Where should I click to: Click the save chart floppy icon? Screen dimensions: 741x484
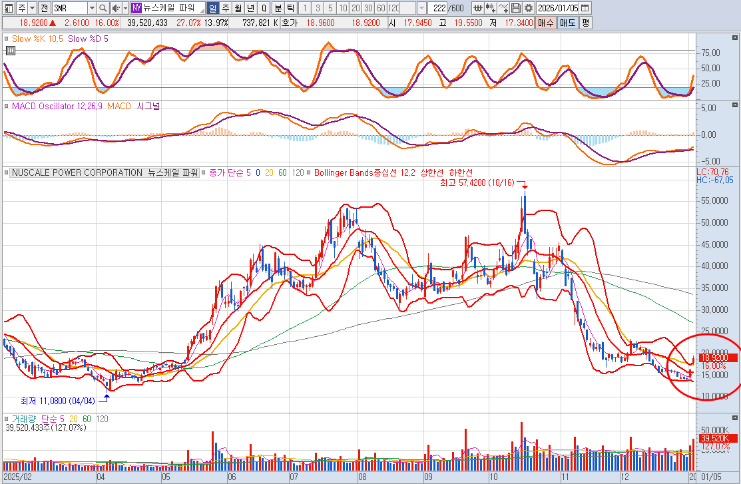[x=516, y=8]
